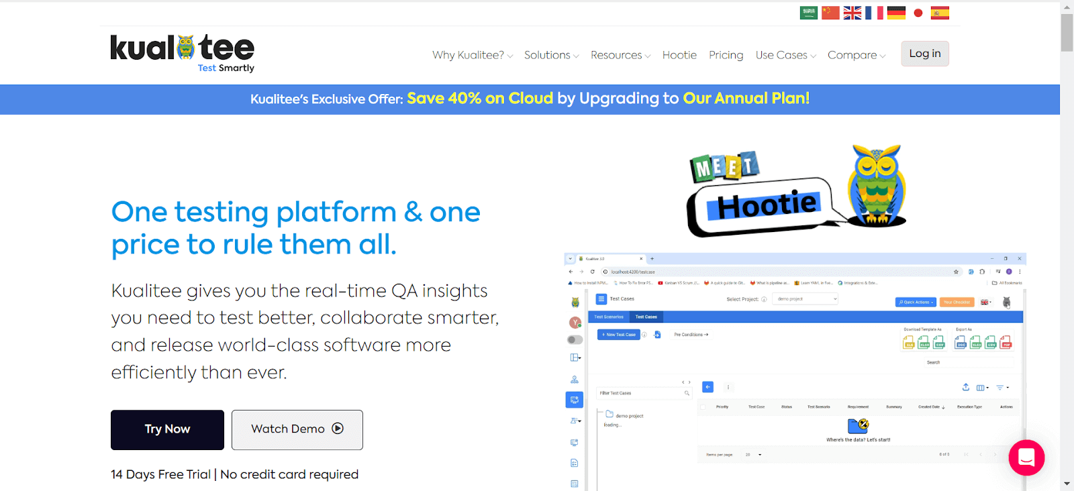The image size is (1074, 491).
Task: Open the Solutions dropdown menu
Action: 551,55
